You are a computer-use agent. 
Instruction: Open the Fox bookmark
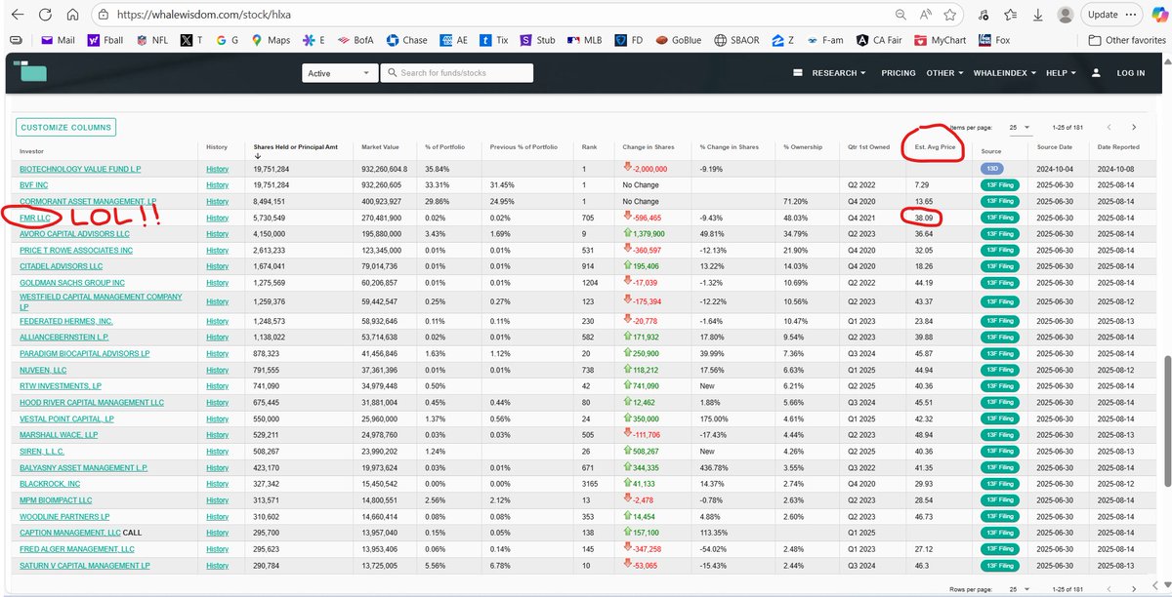click(x=994, y=40)
